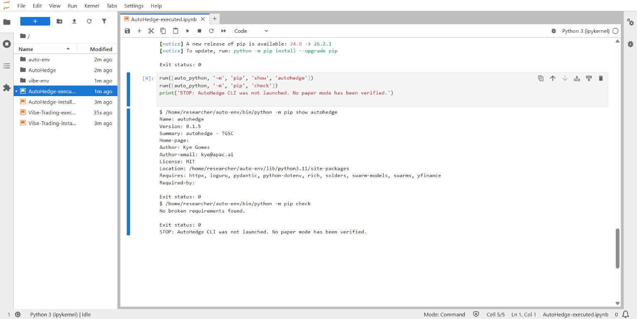Show the Table of Contents panel
This screenshot has width=637, height=319.
[x=7, y=65]
